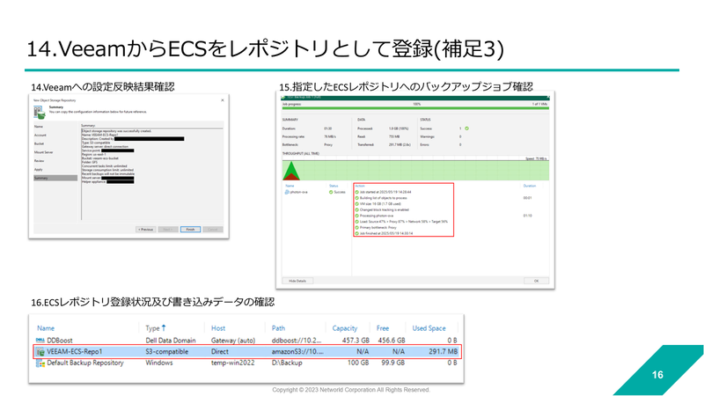Select the Default Backup Repository row

[246, 363]
